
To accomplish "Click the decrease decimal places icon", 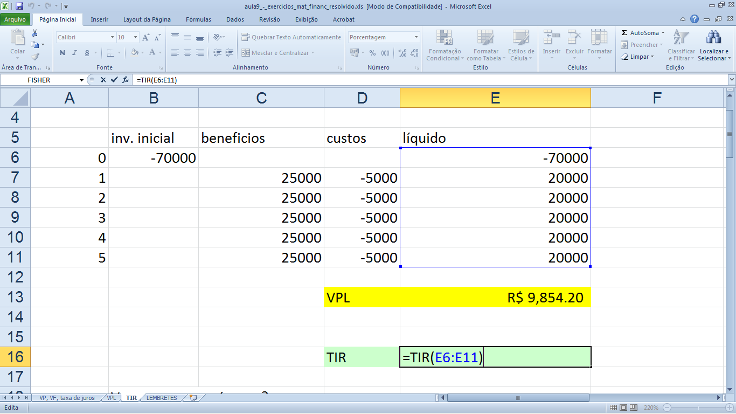I will 415,53.
